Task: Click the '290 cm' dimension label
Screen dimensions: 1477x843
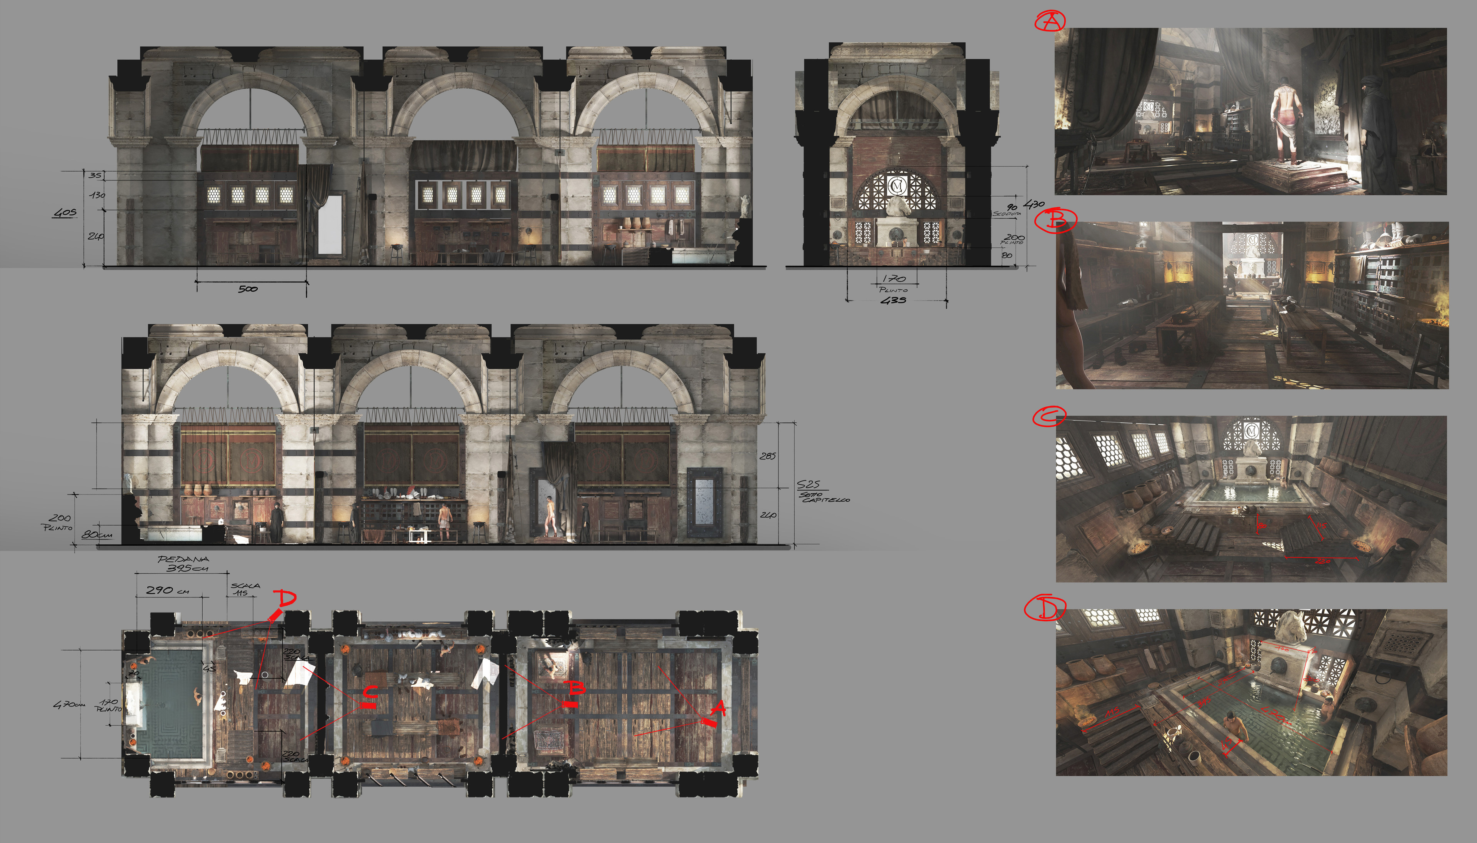Action: [167, 590]
